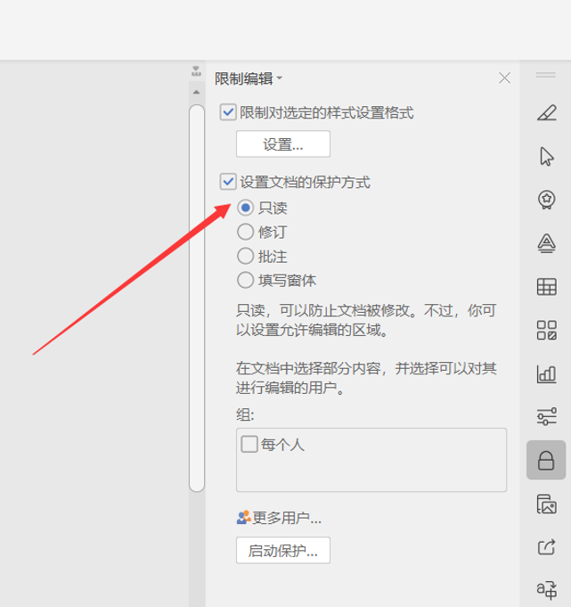Toggle 设置文档的保护方式 checkbox
Viewport: 571px width, 607px height.
[x=228, y=182]
